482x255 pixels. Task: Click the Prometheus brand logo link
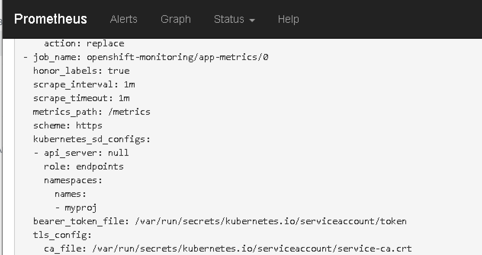coord(51,19)
